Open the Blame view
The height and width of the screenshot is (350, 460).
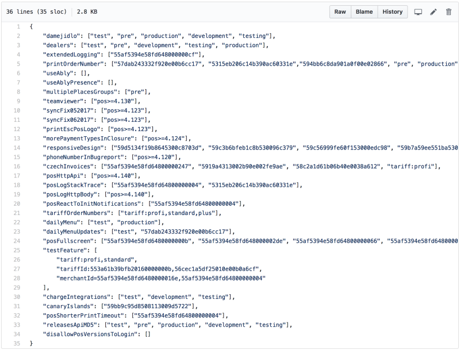point(364,11)
